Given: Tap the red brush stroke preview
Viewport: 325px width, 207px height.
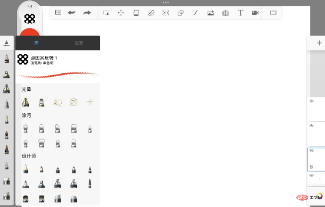Looking at the screenshot, I should 58,75.
